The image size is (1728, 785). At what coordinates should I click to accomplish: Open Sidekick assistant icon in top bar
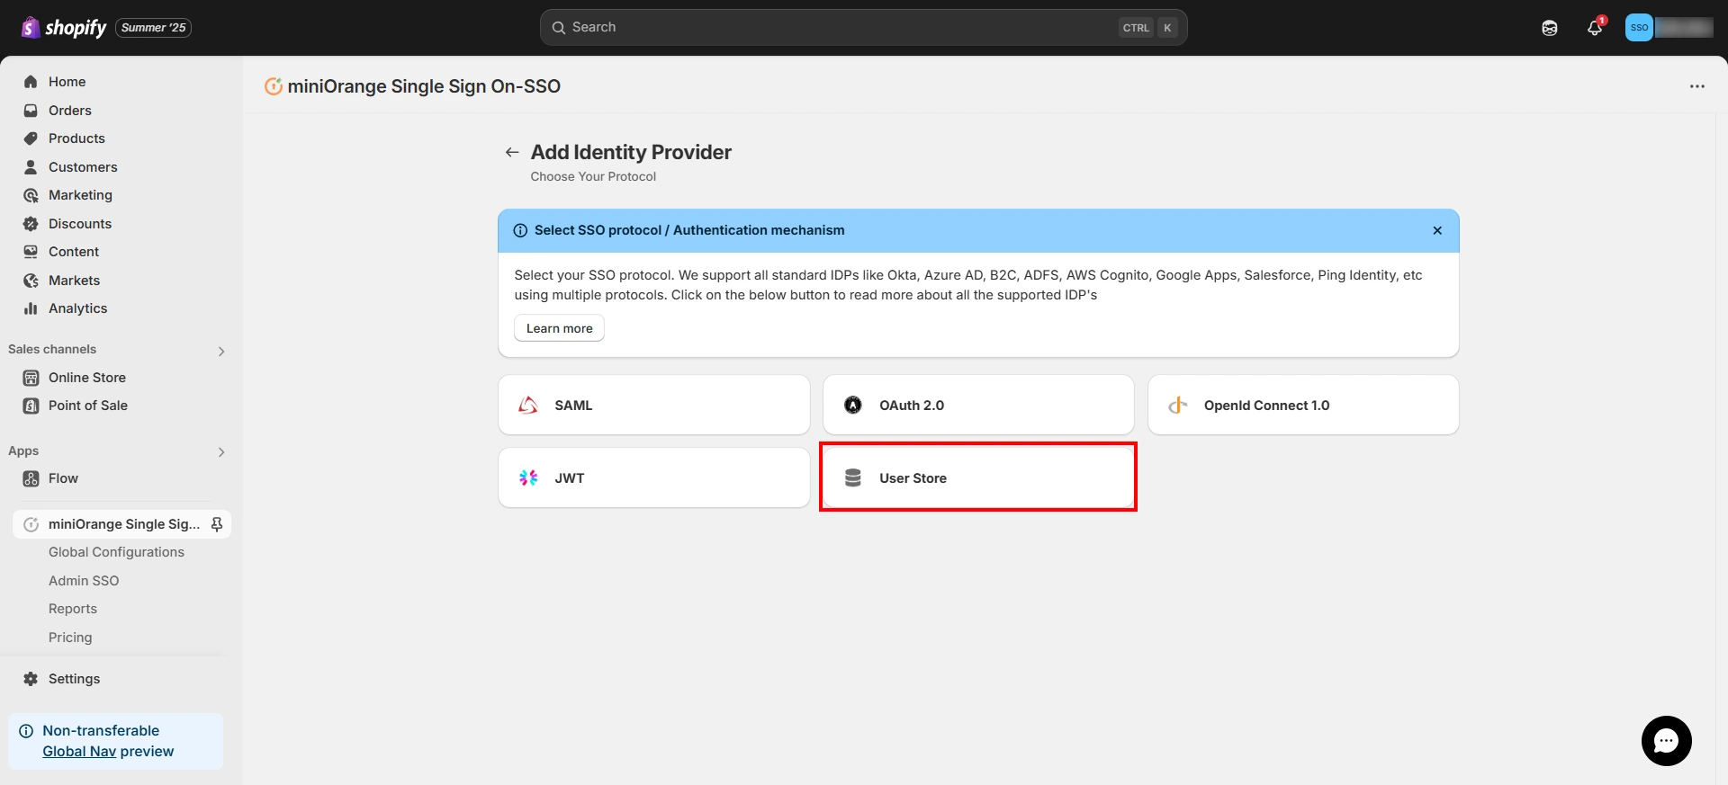coord(1550,28)
